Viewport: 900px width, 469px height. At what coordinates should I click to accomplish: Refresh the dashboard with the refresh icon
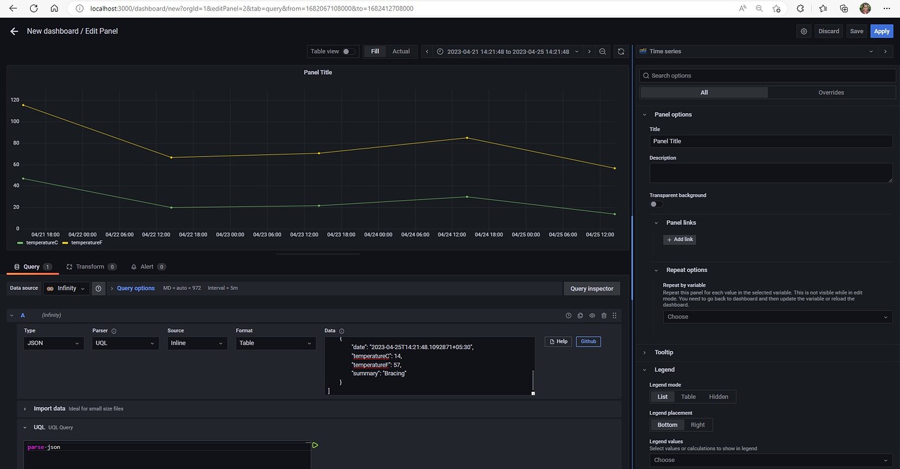pos(621,51)
